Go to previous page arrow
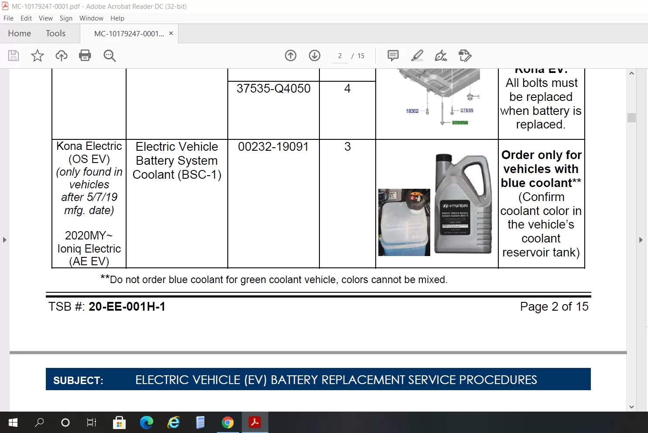This screenshot has height=433, width=648. (291, 55)
